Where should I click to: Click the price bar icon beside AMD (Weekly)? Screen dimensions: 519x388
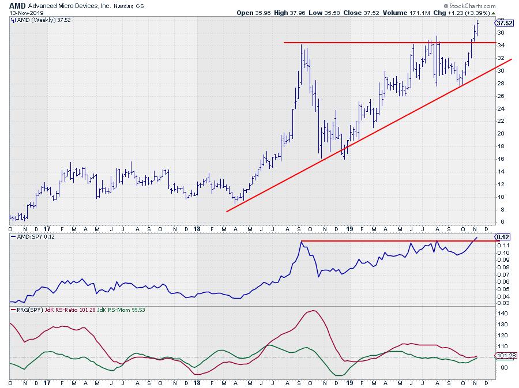pyautogui.click(x=13, y=20)
